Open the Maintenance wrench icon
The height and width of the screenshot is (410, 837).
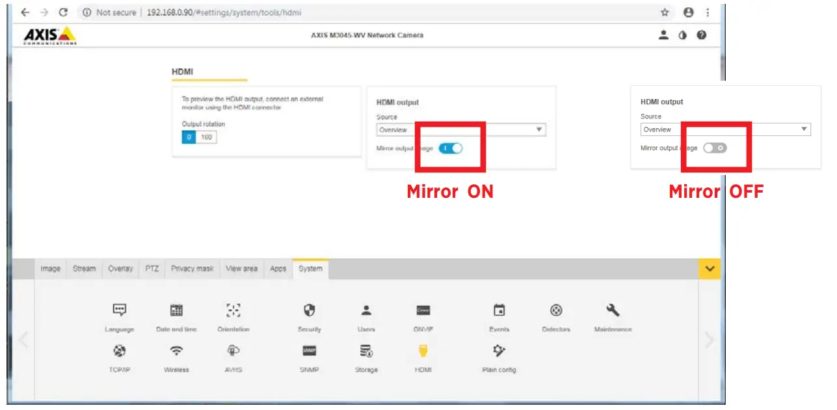613,310
